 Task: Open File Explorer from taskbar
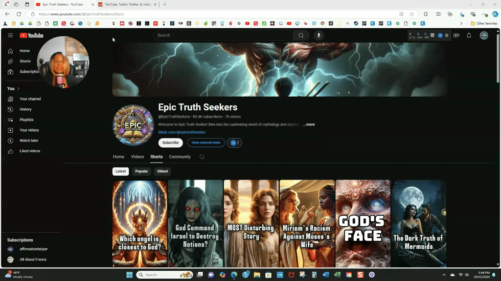click(257, 275)
